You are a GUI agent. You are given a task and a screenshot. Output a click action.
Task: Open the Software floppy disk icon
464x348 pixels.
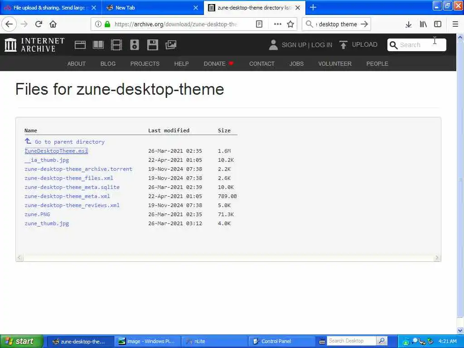[152, 45]
